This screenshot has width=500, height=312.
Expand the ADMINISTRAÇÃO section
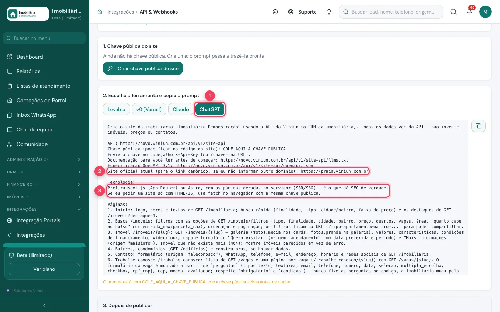coord(44,159)
